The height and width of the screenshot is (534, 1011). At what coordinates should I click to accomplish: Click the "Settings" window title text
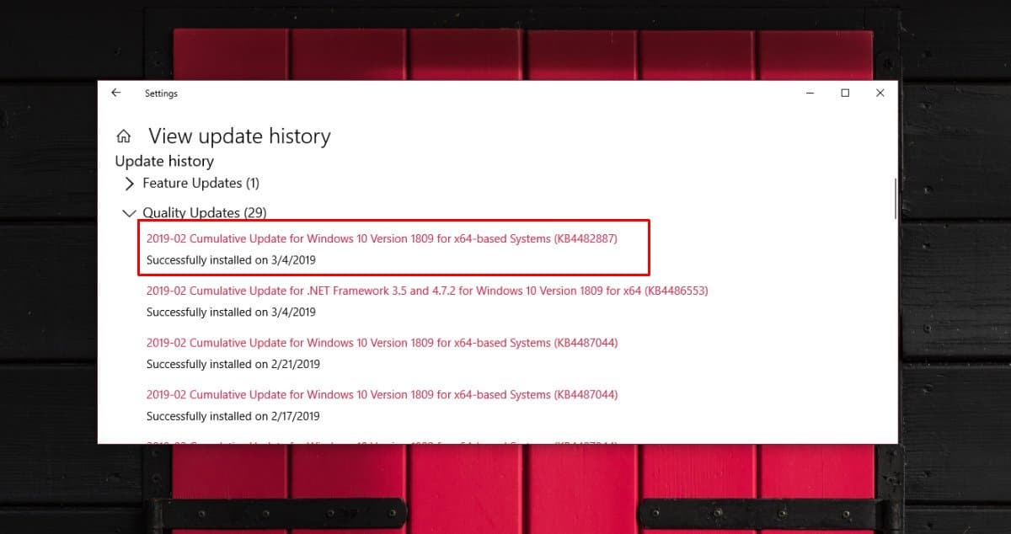click(161, 93)
